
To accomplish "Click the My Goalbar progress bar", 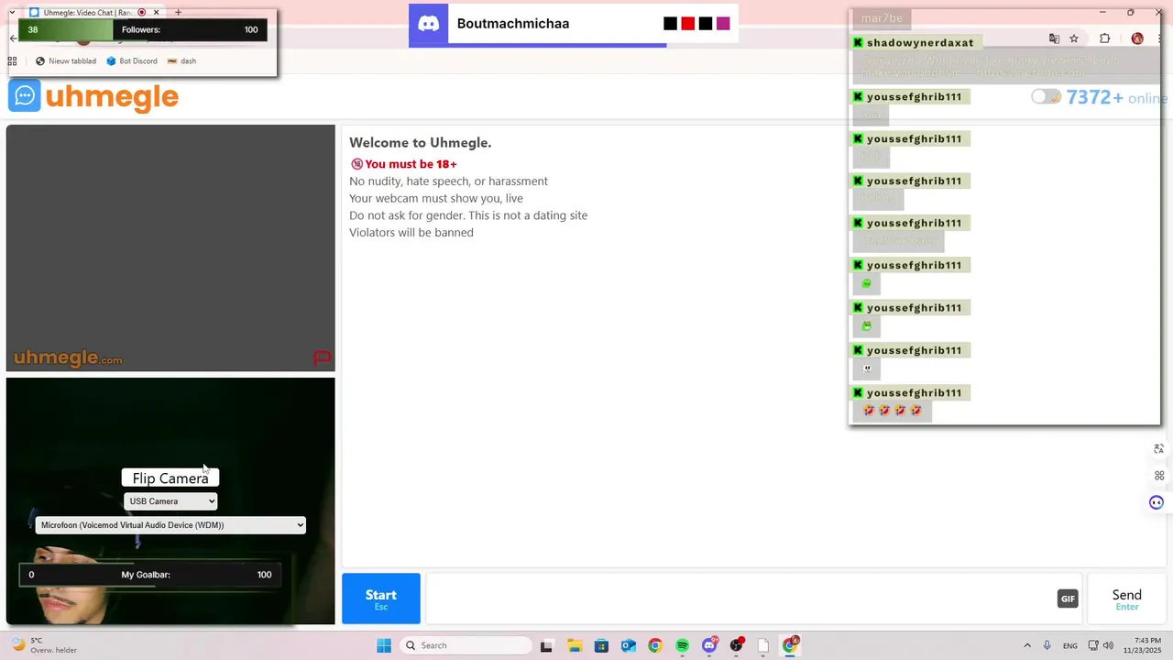I will (x=151, y=575).
